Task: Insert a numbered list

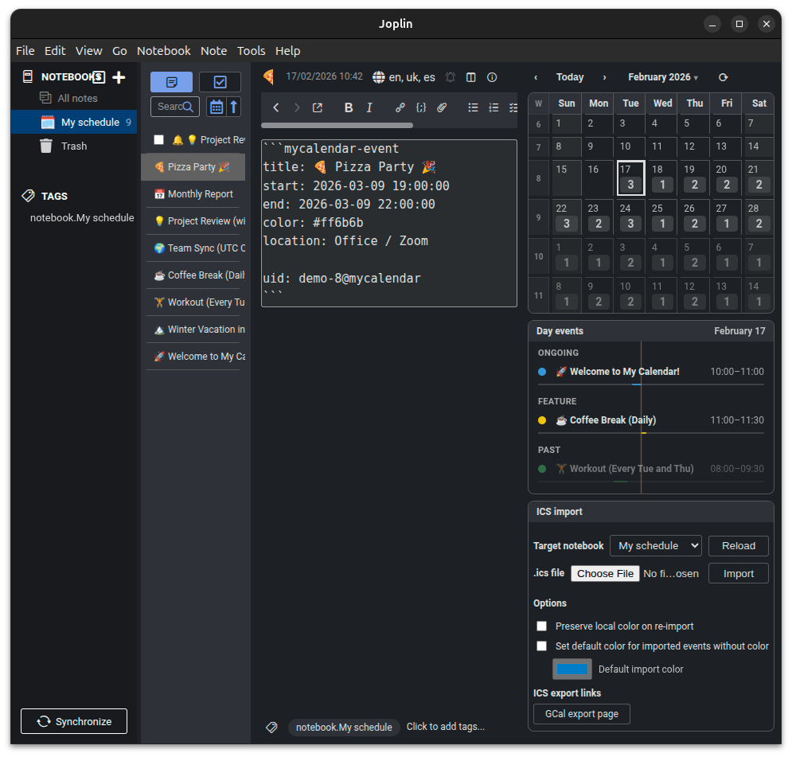Action: 494,107
